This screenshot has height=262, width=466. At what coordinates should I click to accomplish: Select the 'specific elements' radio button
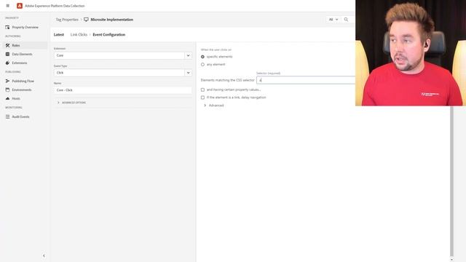tap(202, 57)
